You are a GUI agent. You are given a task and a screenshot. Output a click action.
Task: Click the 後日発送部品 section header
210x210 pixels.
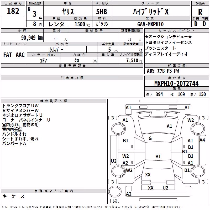(x=72, y=65)
